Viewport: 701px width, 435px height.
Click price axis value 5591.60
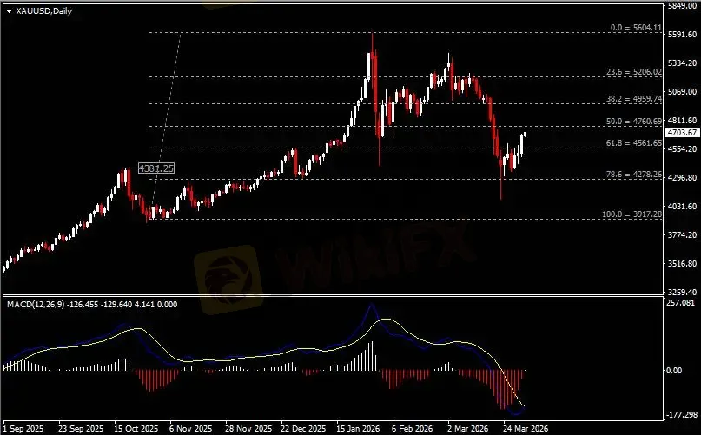682,35
